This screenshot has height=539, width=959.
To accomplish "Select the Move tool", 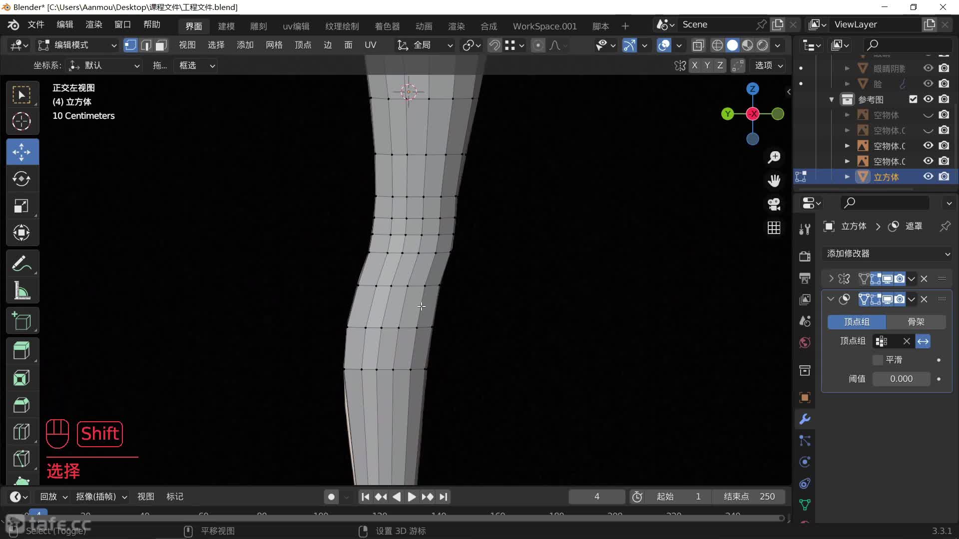I will coord(22,152).
